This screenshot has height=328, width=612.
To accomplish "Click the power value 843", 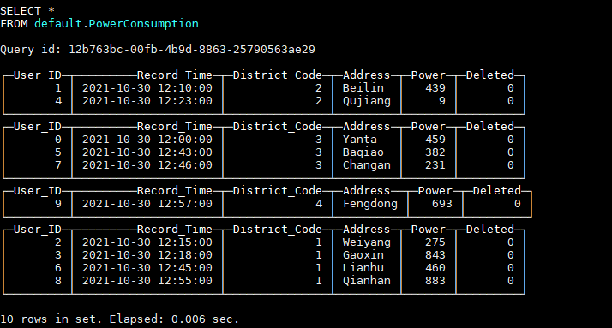I will click(x=435, y=255).
